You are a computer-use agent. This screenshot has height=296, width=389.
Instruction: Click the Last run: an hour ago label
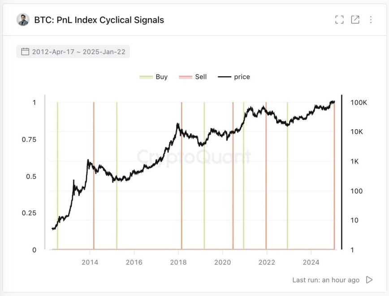325,279
